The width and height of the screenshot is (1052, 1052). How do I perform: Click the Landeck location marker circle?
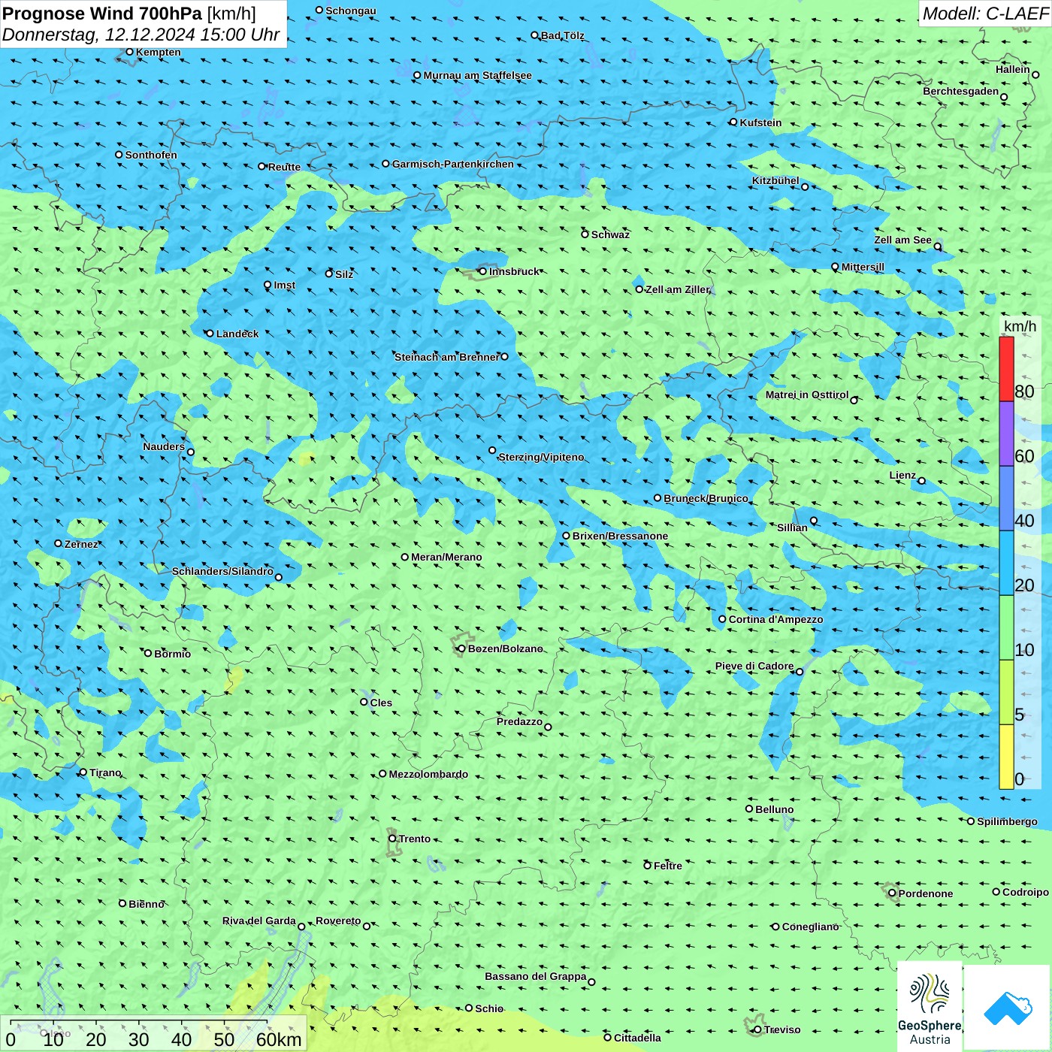(x=210, y=334)
